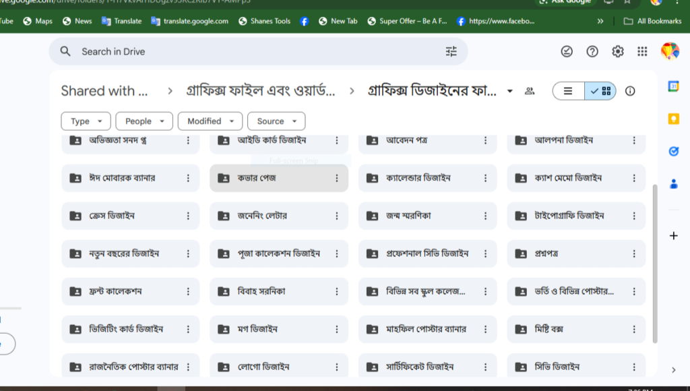View folder details info icon

coord(630,91)
